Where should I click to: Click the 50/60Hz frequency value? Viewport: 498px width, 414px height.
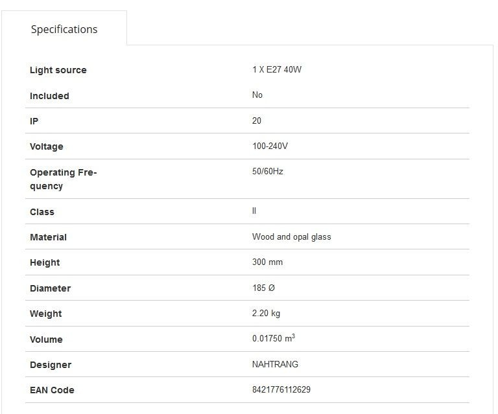(x=267, y=171)
